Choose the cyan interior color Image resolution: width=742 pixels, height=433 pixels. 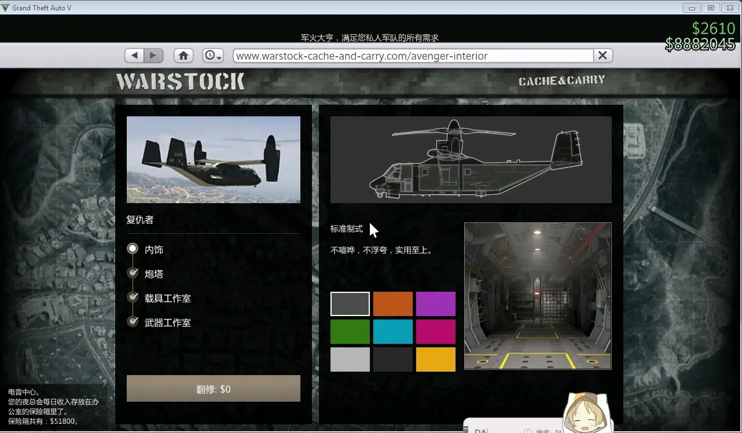(x=393, y=332)
